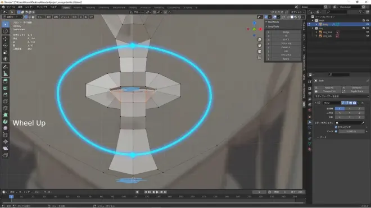Toggle the clipping checkbox in Mirror modifier
This screenshot has height=208, width=371.
(336, 127)
